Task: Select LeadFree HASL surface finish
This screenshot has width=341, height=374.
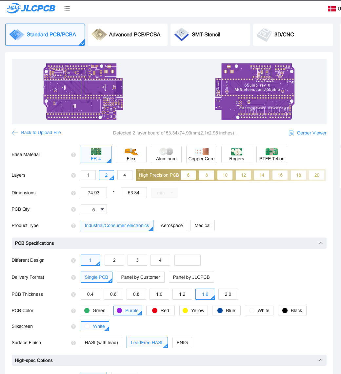Action: pos(147,343)
